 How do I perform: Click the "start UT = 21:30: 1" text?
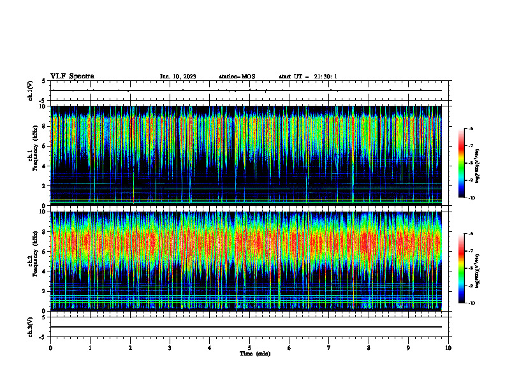[x=308, y=76]
